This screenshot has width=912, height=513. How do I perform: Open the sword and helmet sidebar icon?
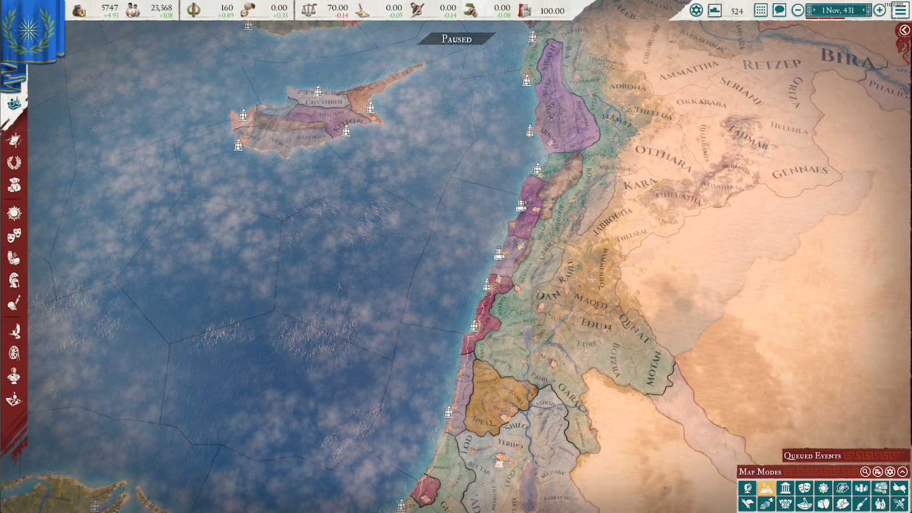[x=14, y=303]
